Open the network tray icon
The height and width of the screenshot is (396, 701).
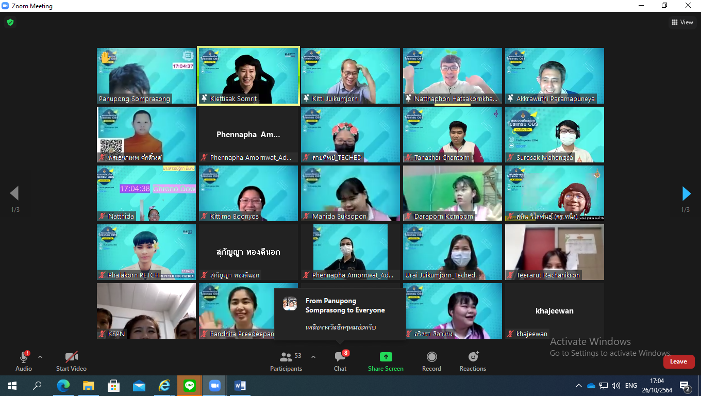[x=604, y=386]
